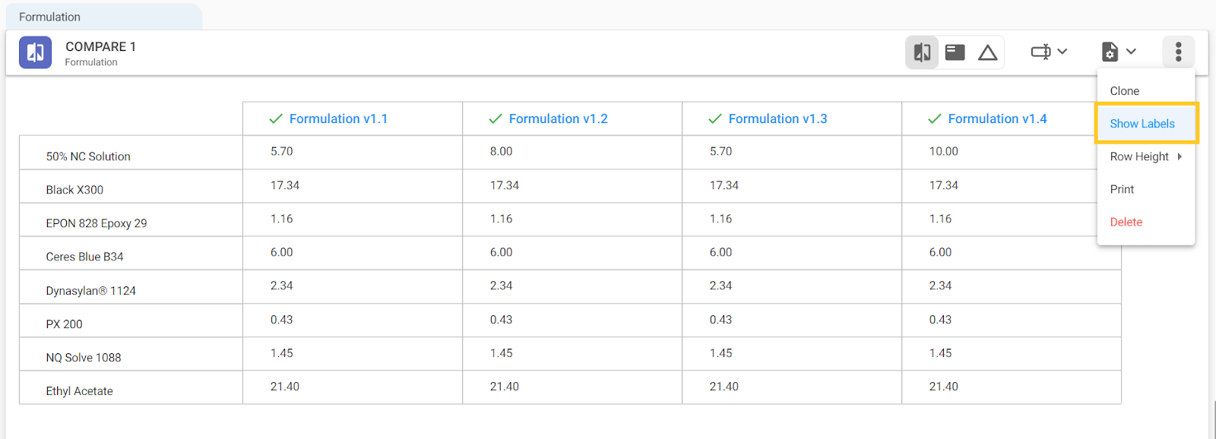The width and height of the screenshot is (1216, 439).
Task: Select the triangle view icon
Action: [987, 52]
